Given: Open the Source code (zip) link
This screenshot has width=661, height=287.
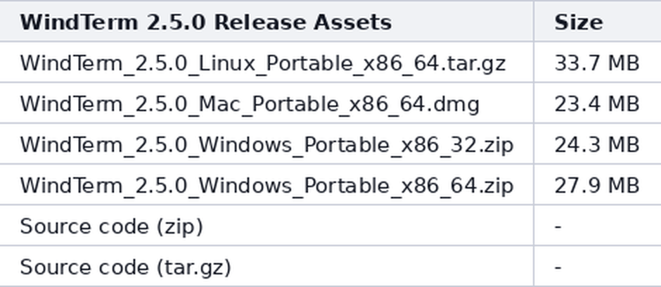Looking at the screenshot, I should [x=111, y=227].
